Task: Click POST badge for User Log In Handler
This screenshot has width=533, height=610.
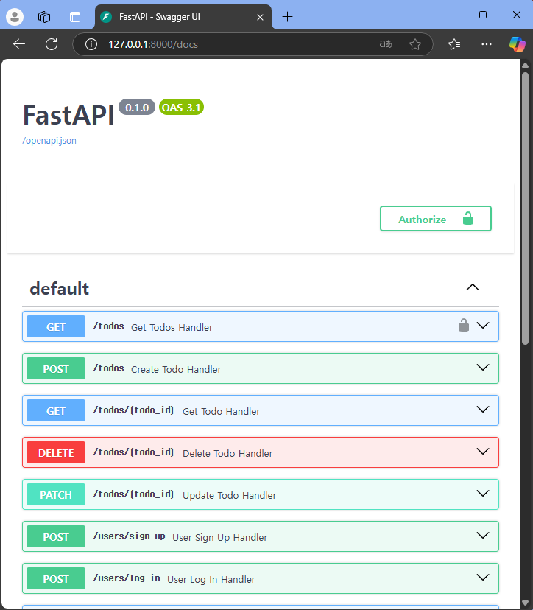Action: [x=56, y=578]
